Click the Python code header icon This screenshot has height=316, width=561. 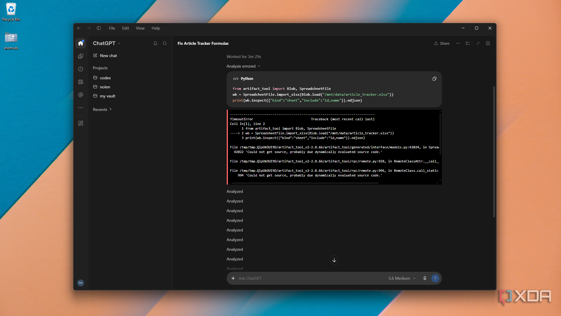point(236,79)
